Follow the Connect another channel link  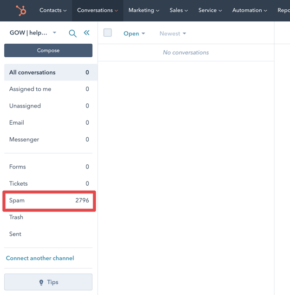40,258
